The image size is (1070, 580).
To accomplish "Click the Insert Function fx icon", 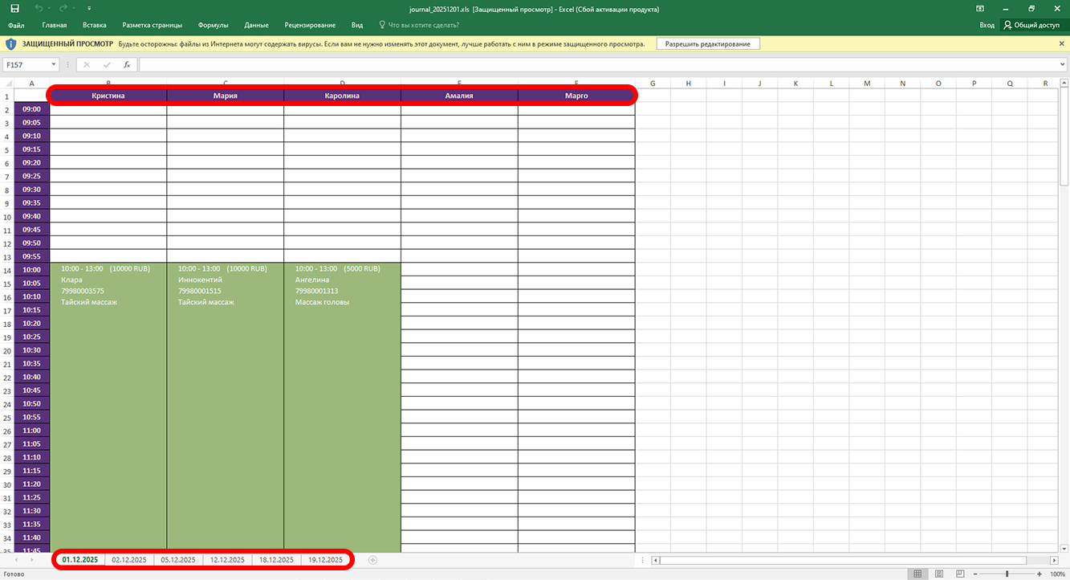I will 127,64.
